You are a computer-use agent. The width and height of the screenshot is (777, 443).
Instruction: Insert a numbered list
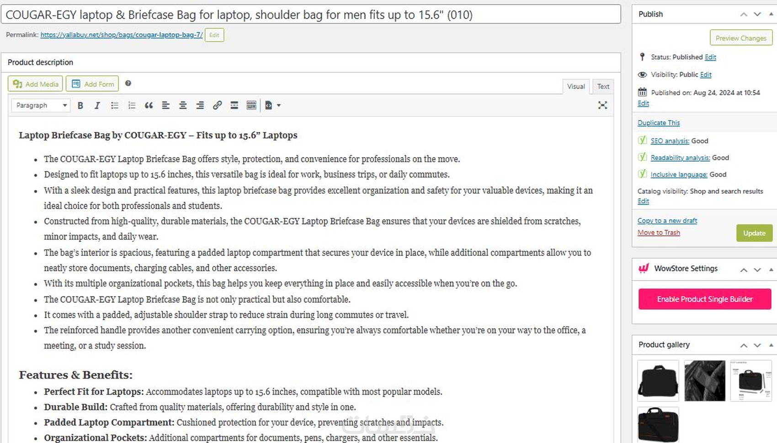[x=132, y=105]
